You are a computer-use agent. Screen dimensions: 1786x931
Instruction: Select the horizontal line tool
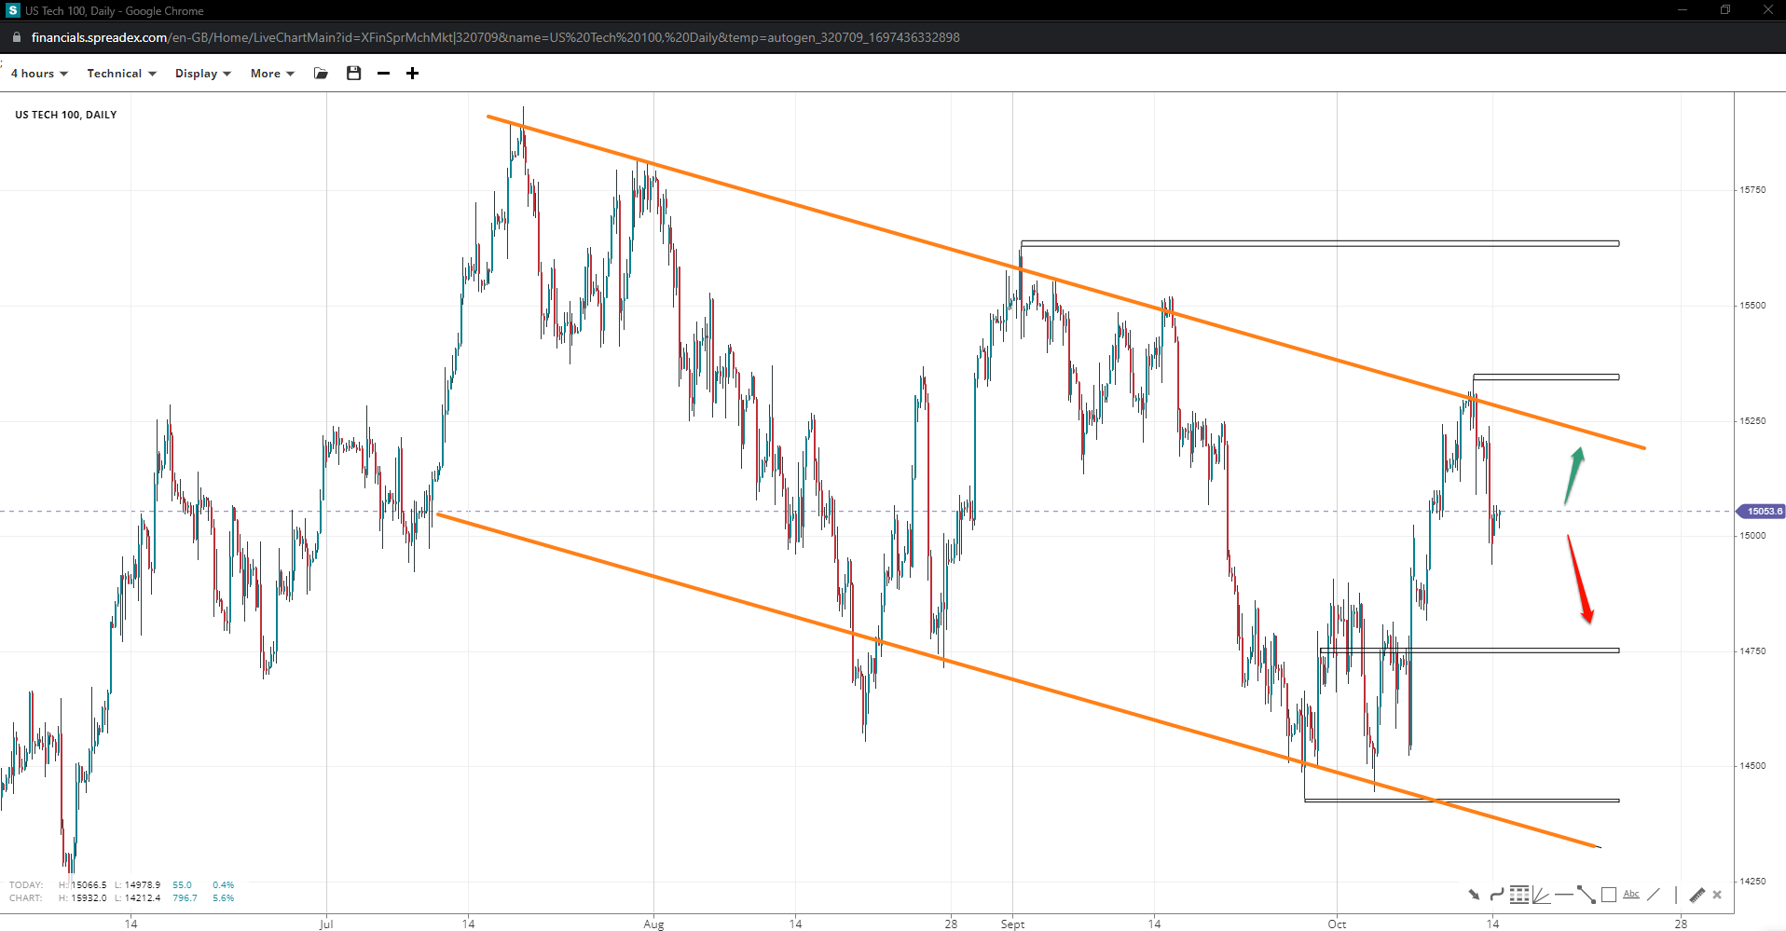click(x=1563, y=895)
